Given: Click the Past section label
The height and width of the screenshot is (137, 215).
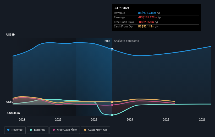Looking at the screenshot, I should click(x=107, y=41).
